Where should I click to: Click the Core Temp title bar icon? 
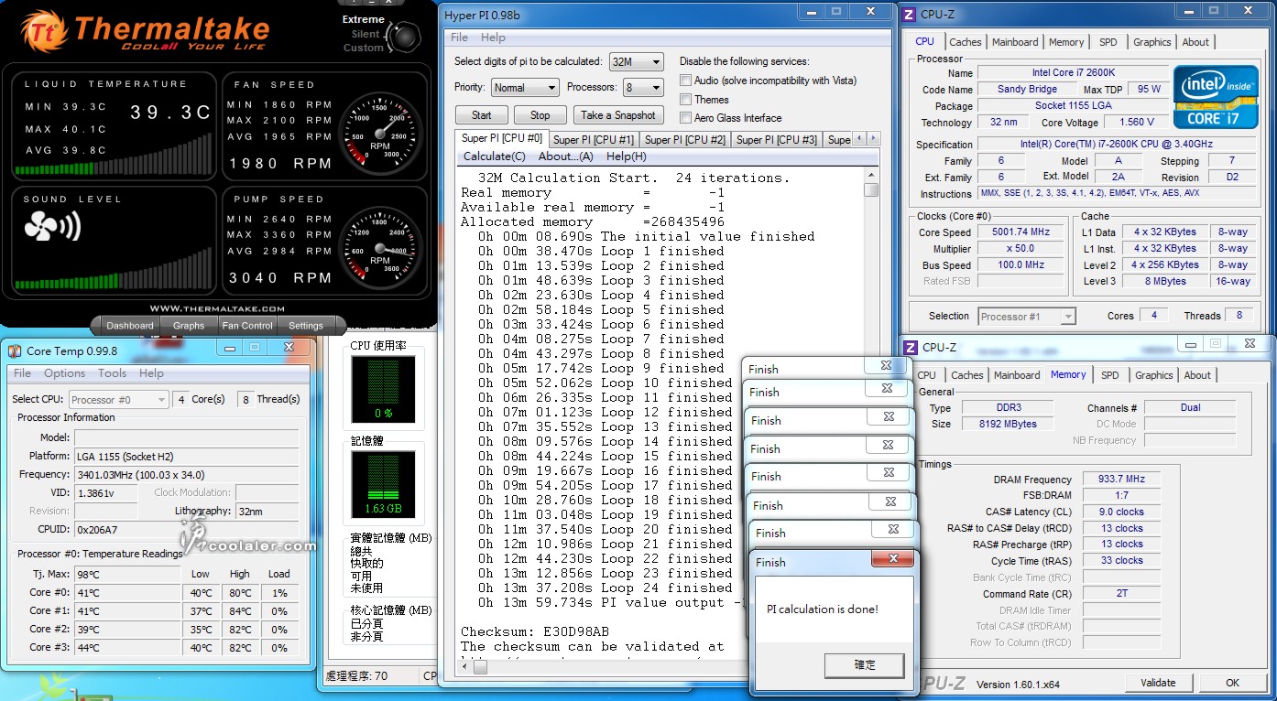tap(15, 350)
